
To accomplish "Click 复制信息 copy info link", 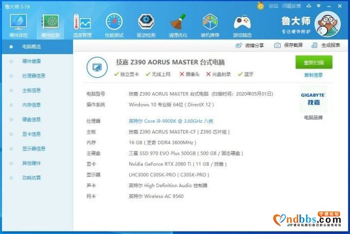I will point(313,75).
